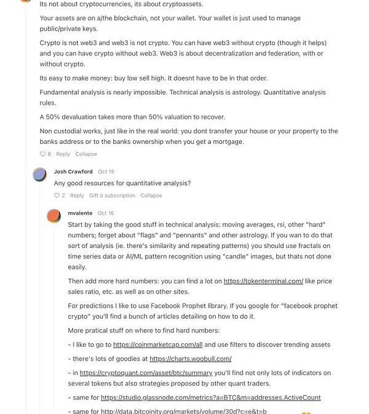Image resolution: width=369 pixels, height=414 pixels.
Task: Reply to the top comment
Action: (x=63, y=154)
